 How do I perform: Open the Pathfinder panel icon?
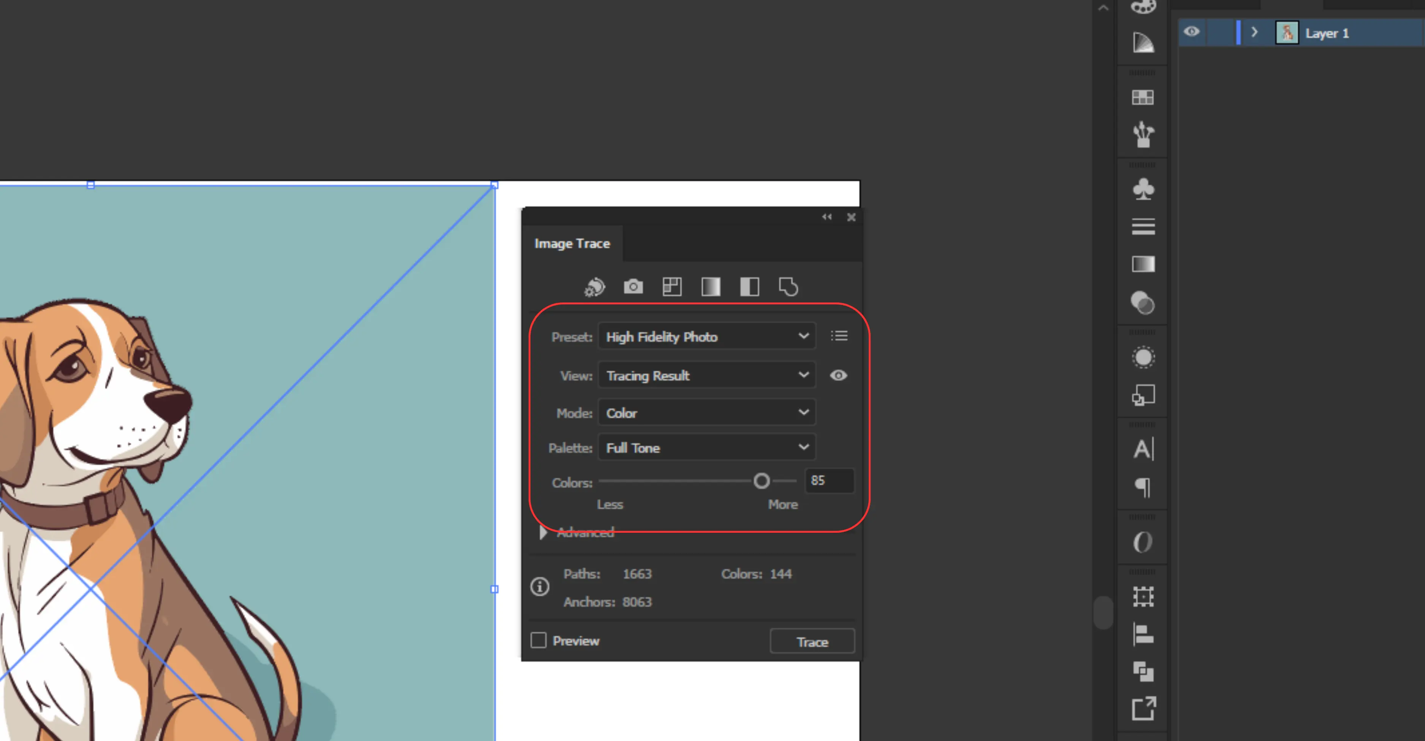click(x=1143, y=671)
